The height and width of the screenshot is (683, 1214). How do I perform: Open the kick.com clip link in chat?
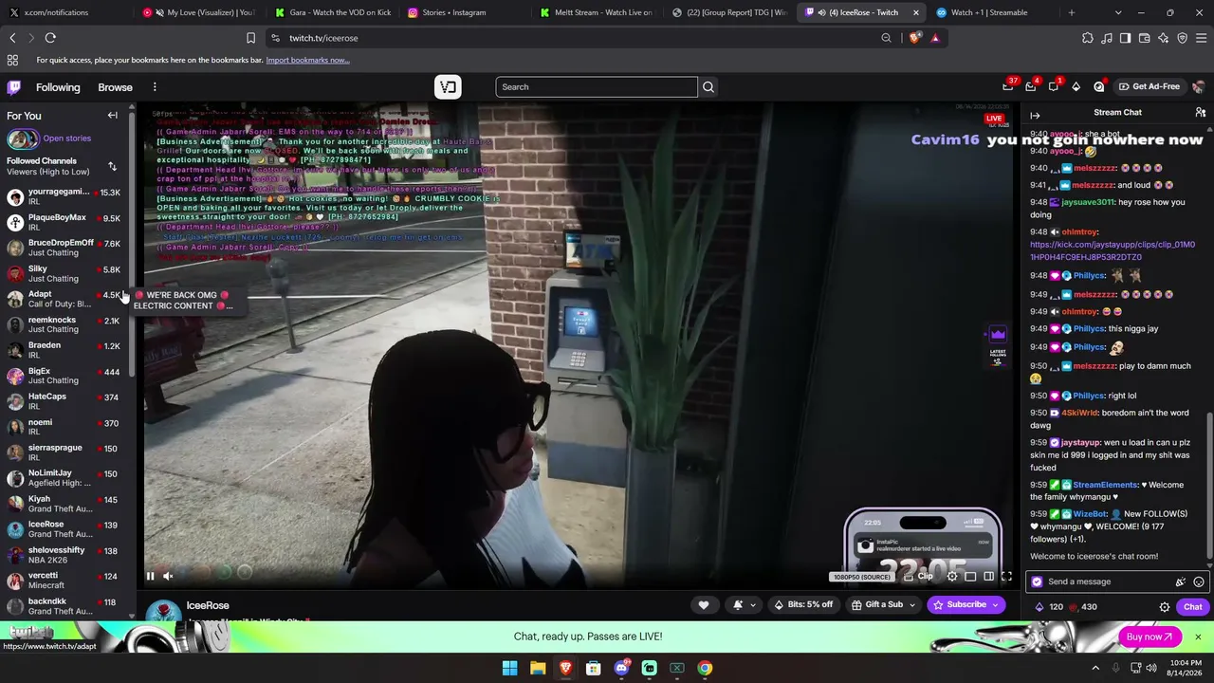coord(1113,251)
